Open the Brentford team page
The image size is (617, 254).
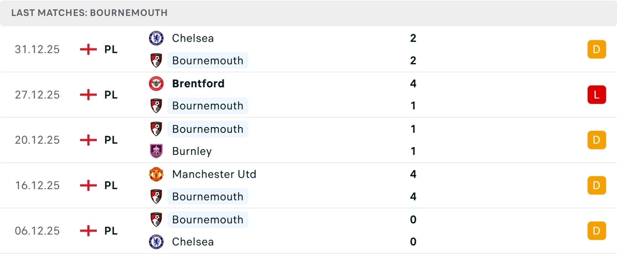coord(199,83)
